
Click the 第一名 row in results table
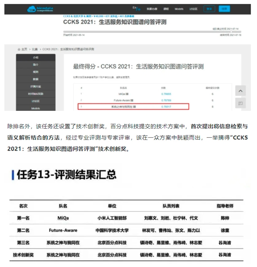(126, 218)
